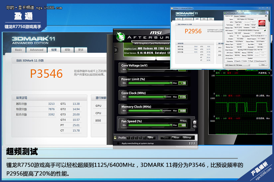Open the Sensors tab in GPU-Z
The image size is (274, 182).
point(236,16)
